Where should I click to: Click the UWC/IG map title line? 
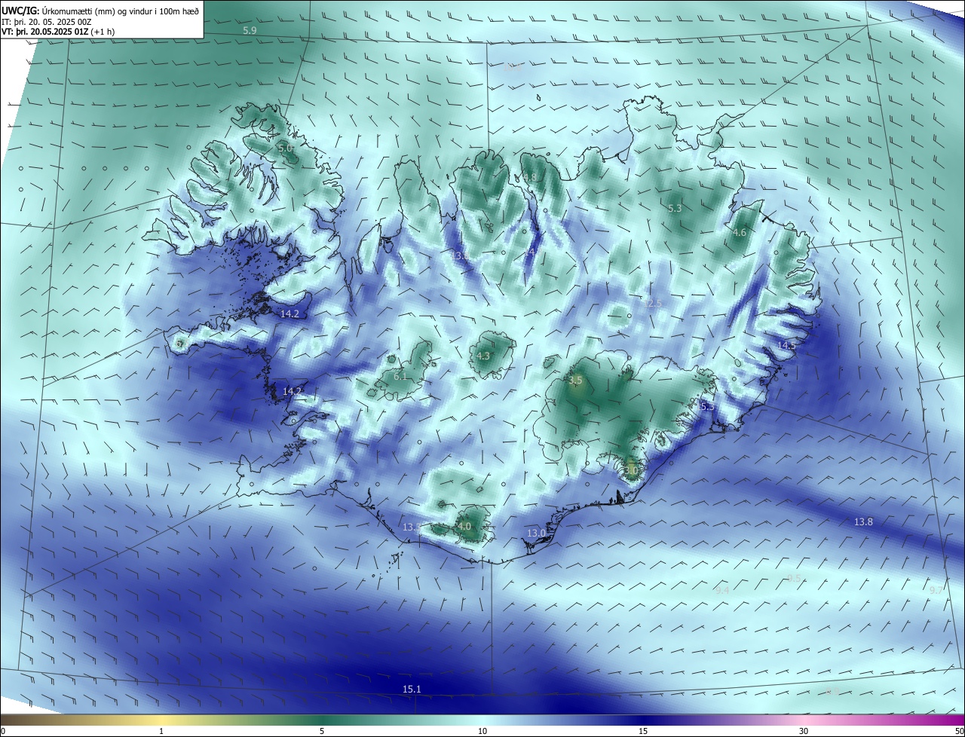pos(100,11)
